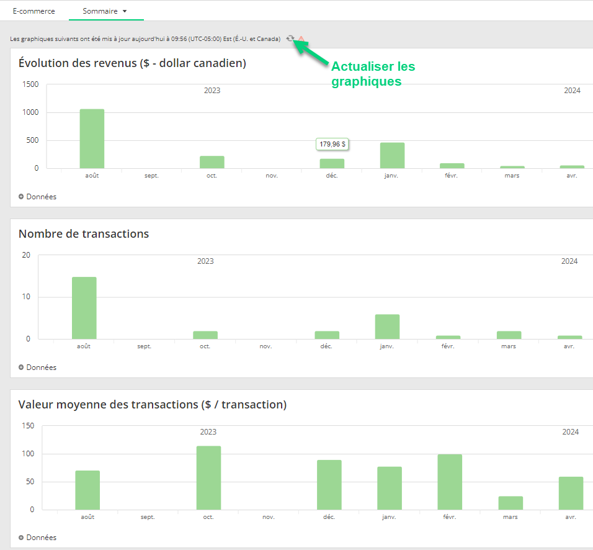Click the août bar in revenue chart
This screenshot has height=550, width=593.
pos(92,138)
